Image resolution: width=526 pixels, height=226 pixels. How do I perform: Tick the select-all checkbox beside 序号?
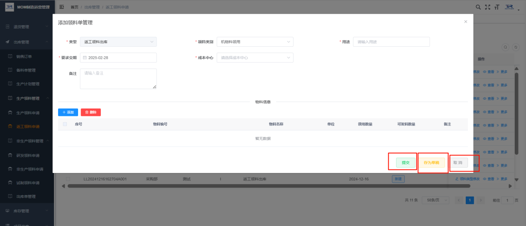pyautogui.click(x=65, y=124)
